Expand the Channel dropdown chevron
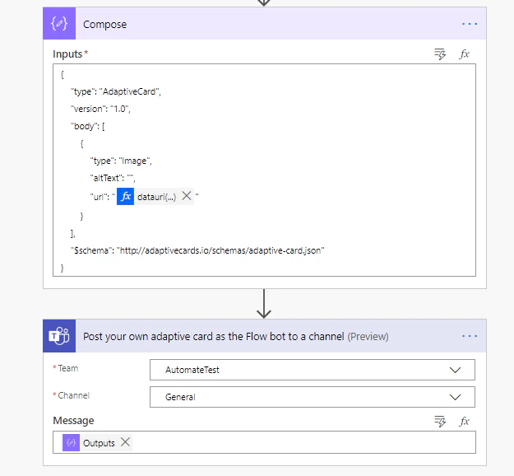The image size is (514, 476). 455,397
